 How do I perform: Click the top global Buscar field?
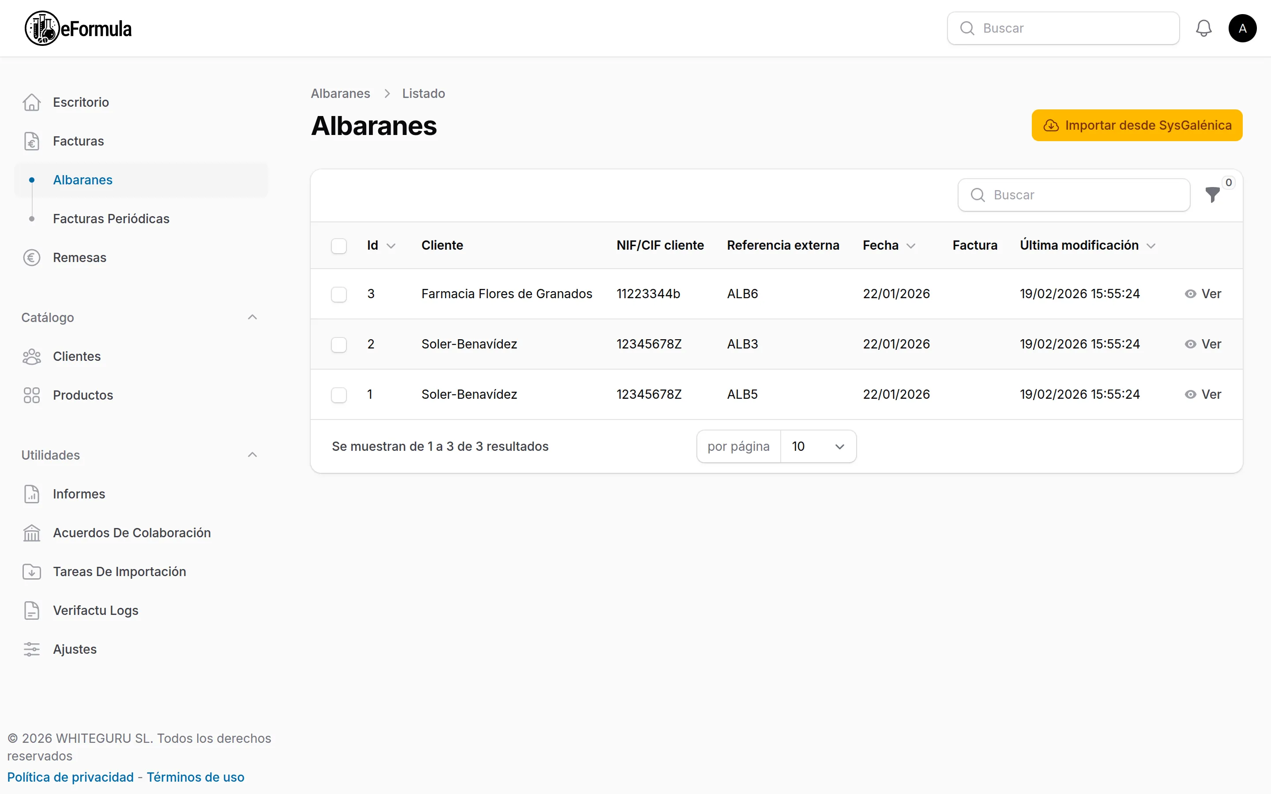[1063, 28]
